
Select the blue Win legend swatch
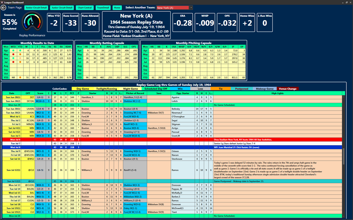(180, 89)
